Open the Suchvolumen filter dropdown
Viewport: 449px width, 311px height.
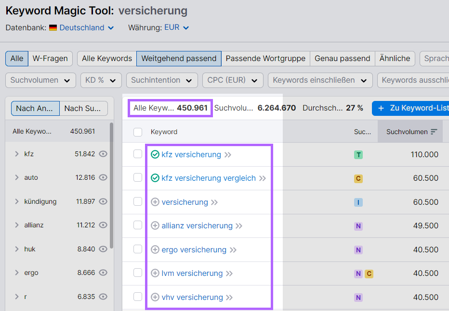point(40,80)
